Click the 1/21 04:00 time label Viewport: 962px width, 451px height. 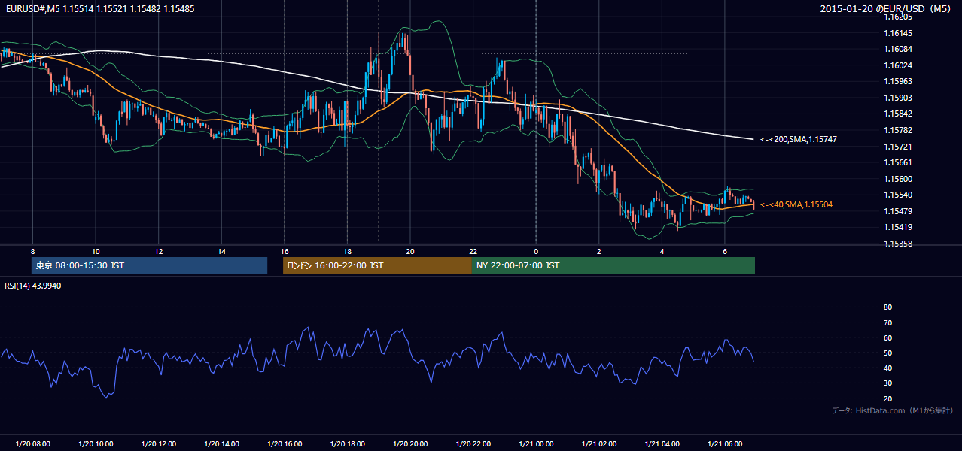coord(662,443)
